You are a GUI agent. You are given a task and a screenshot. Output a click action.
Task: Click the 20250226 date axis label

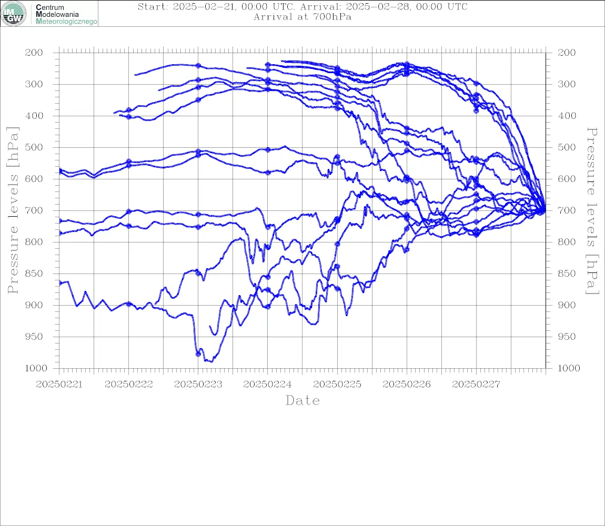pos(407,385)
